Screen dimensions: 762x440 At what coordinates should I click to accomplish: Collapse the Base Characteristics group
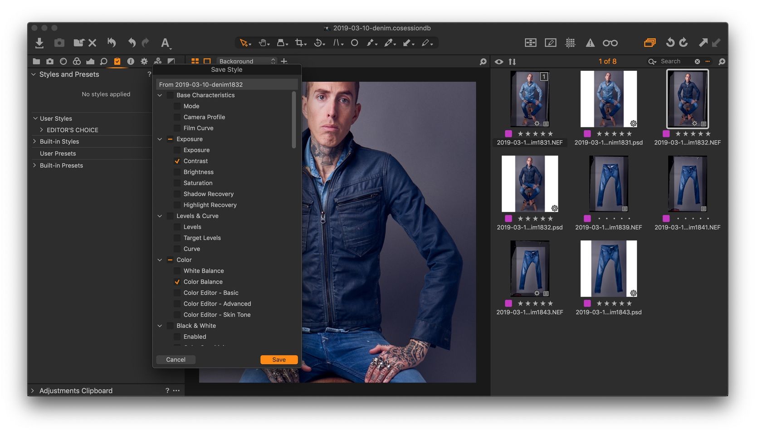coord(160,95)
